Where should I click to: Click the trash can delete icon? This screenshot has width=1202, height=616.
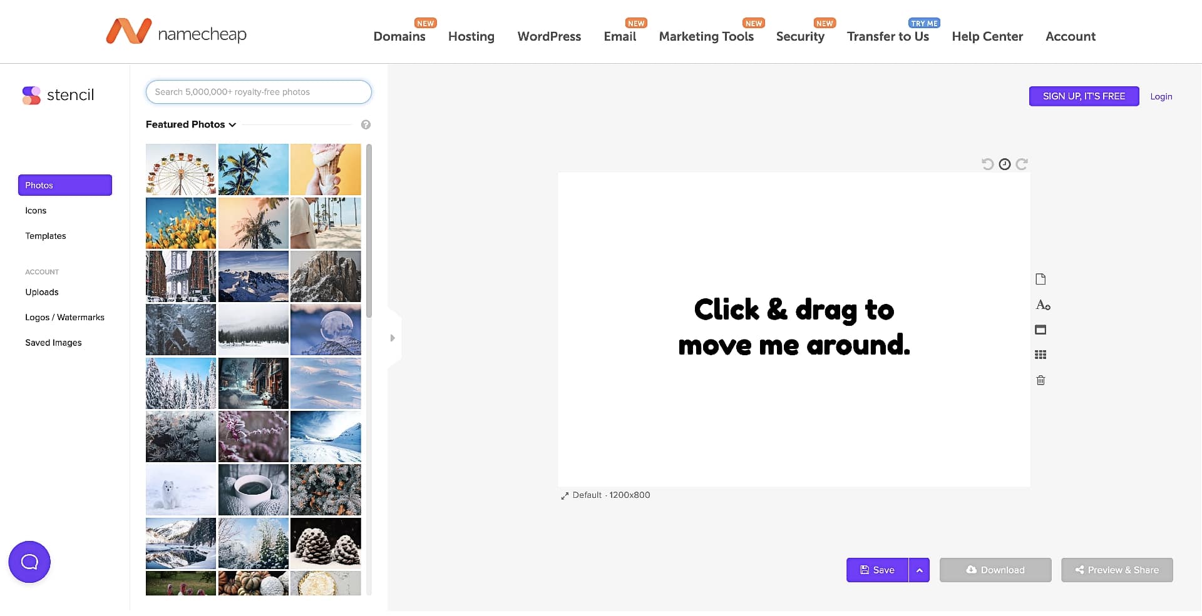[1040, 380]
